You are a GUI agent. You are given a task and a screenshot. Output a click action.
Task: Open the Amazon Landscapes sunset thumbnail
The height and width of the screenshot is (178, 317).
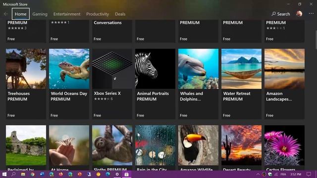[284, 69]
